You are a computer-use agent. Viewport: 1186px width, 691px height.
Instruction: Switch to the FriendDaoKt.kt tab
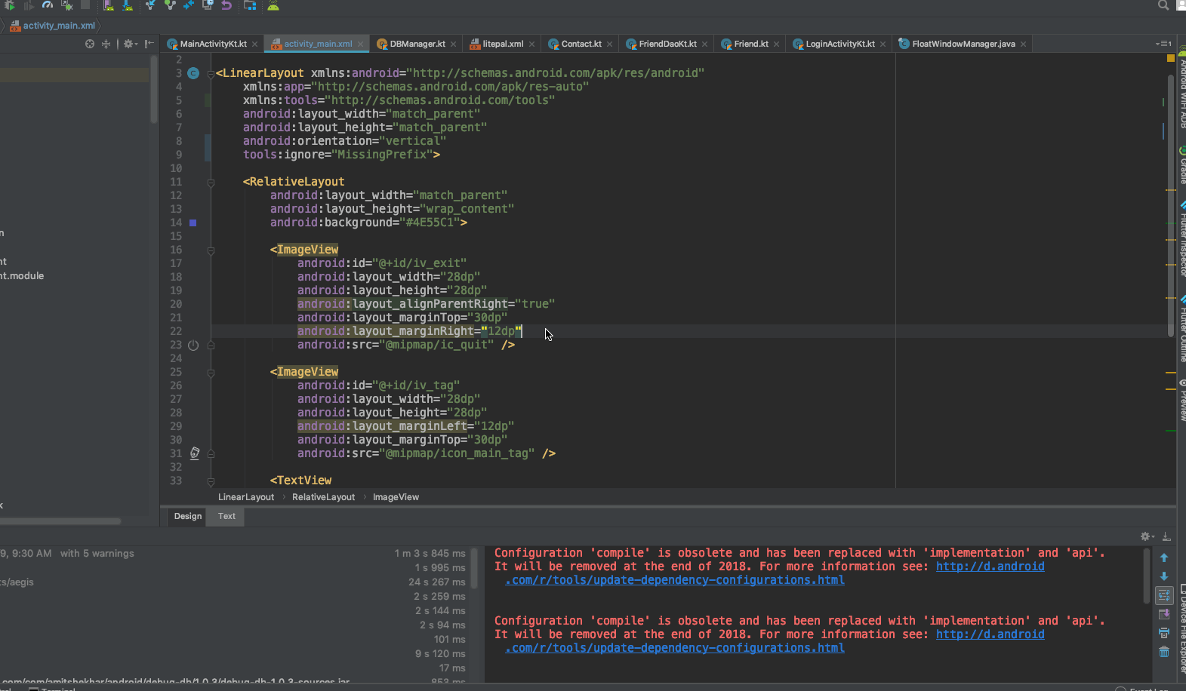coord(667,44)
